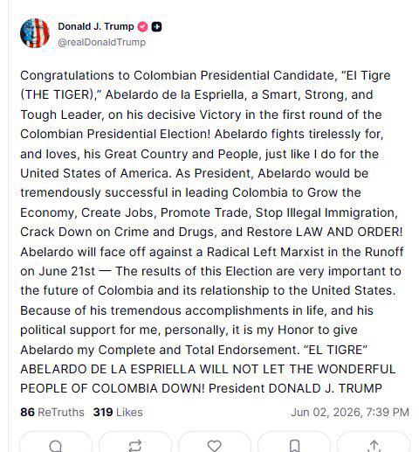Click the number 319 in Likes count

103,412
